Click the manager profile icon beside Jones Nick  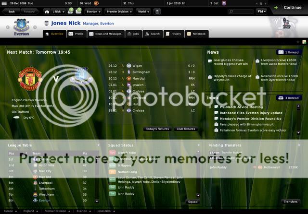(x=46, y=23)
